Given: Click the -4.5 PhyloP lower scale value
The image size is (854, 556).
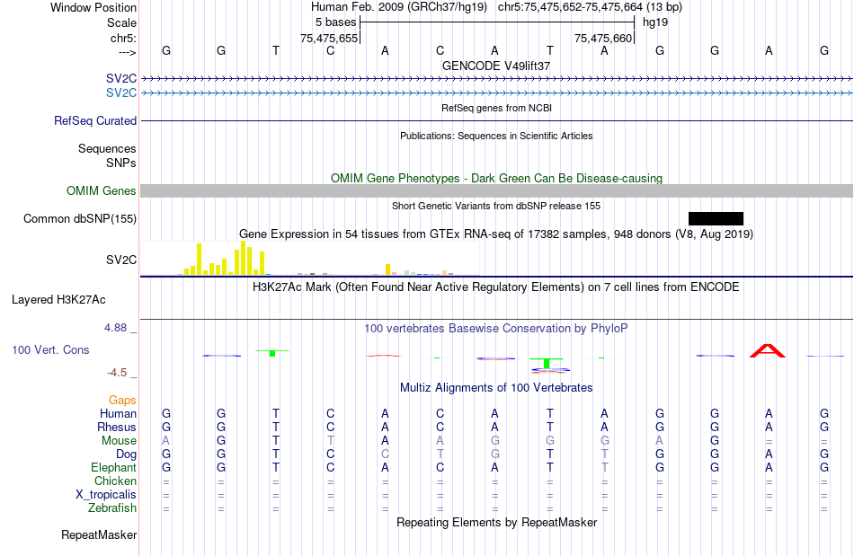Looking at the screenshot, I should click(117, 372).
